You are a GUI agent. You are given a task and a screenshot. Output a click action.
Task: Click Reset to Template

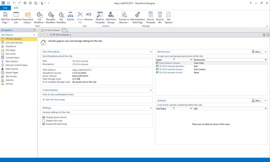pos(100,18)
